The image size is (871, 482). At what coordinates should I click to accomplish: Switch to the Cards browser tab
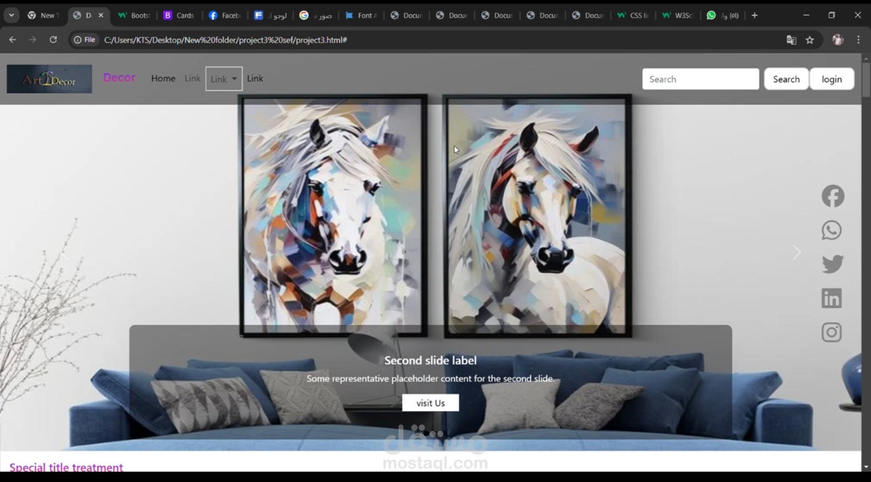(x=179, y=15)
